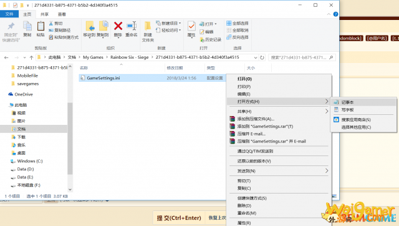Click the navigation pane scroll down arrow
This screenshot has width=399, height=226.
pyautogui.click(x=70, y=190)
